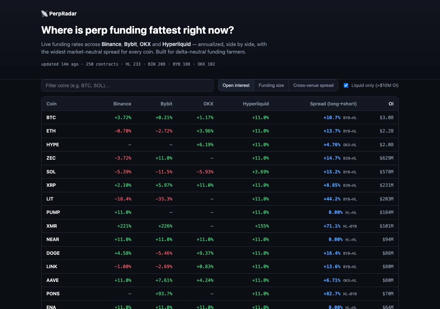Select the PUMP coin row label

[x=53, y=212]
